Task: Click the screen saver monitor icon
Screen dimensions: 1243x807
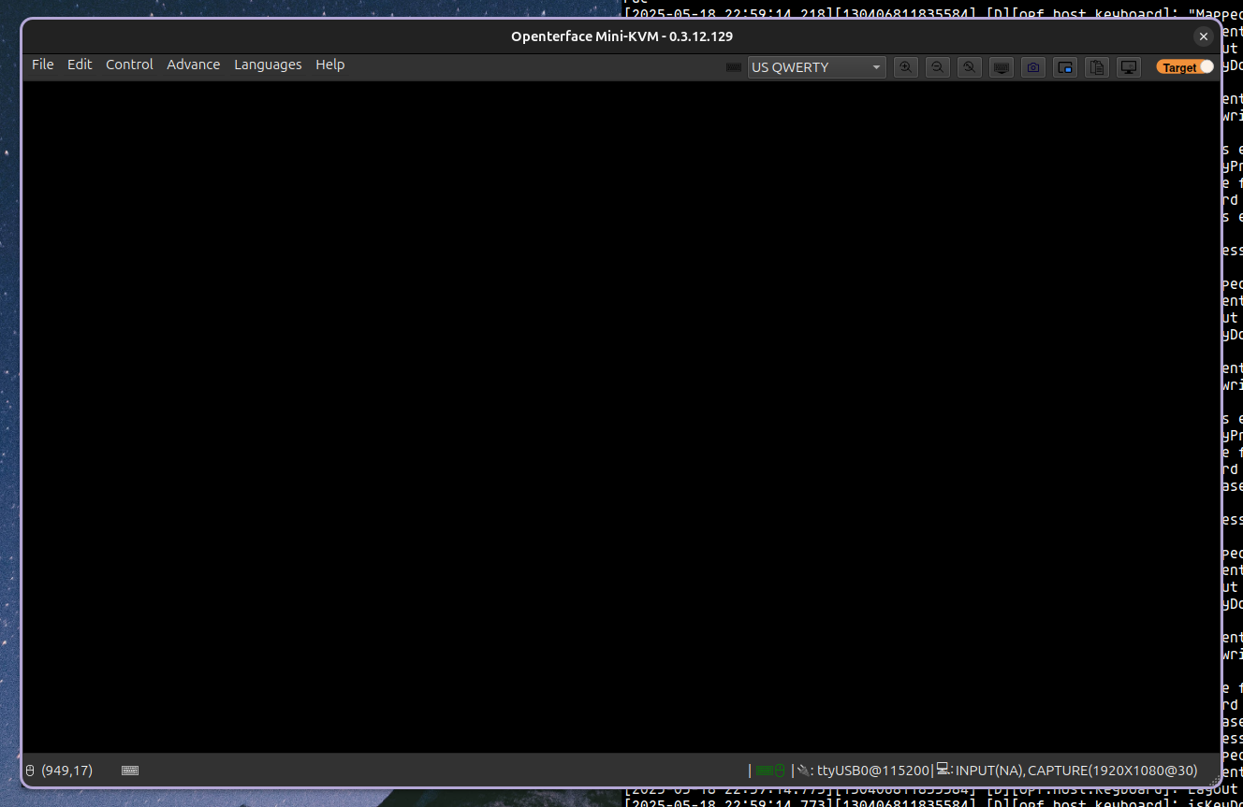Action: pos(1129,67)
